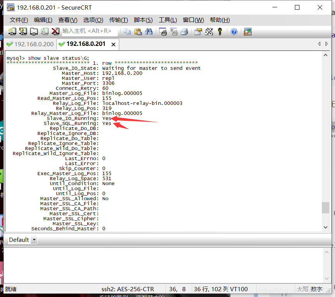The height and width of the screenshot is (297, 335).
Task: Click the green check on 192.168.0.200 tab
Action: 10,44
